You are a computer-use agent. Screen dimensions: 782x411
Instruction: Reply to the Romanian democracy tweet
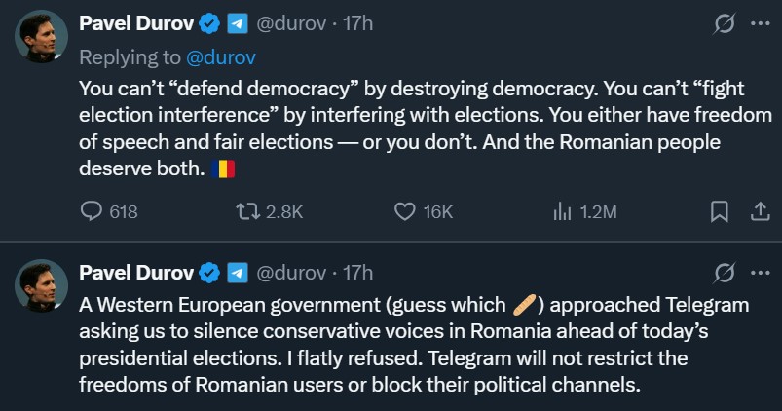(91, 211)
